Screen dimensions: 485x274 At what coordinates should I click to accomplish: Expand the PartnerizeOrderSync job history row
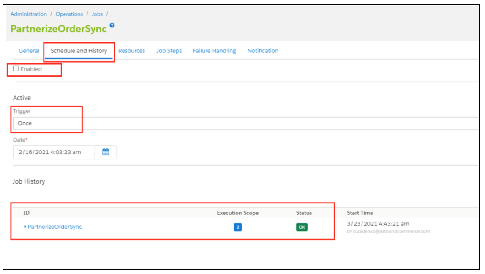[x=25, y=227]
